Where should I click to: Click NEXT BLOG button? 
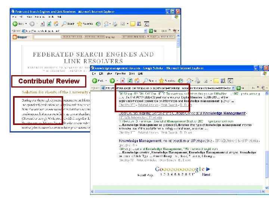[x=167, y=37]
